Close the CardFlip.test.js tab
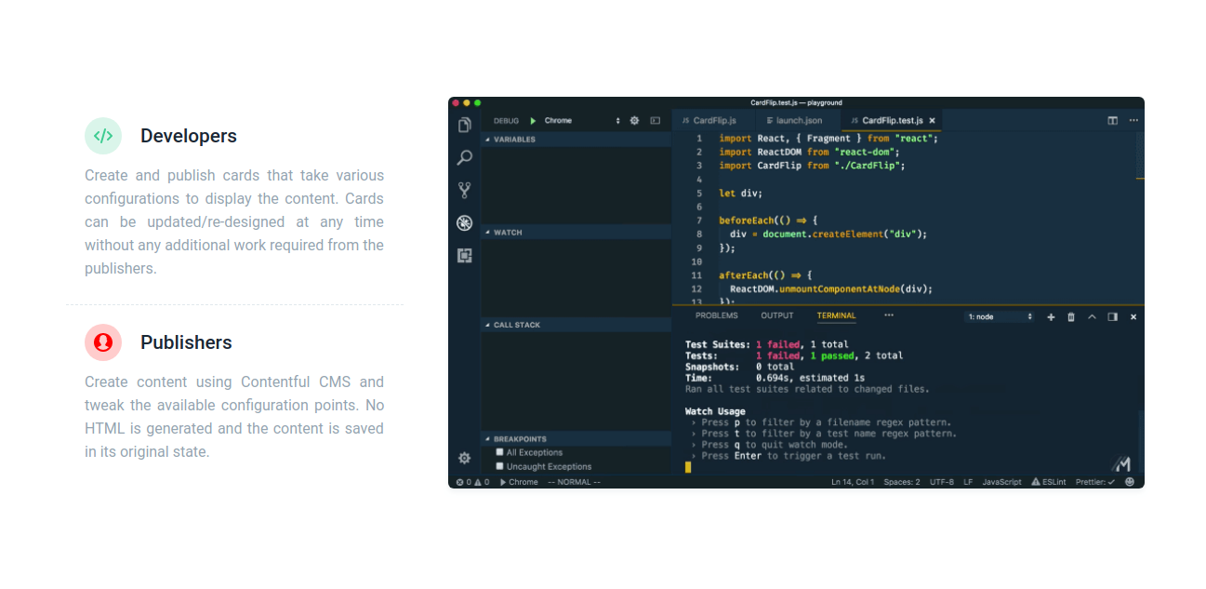 932,121
